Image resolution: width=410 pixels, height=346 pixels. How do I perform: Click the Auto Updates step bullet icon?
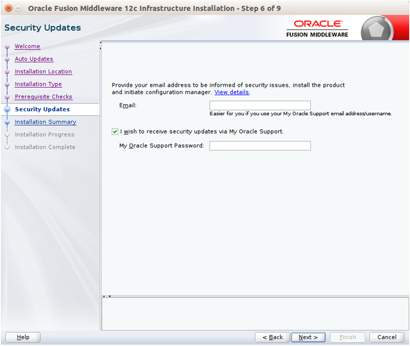(x=7, y=59)
